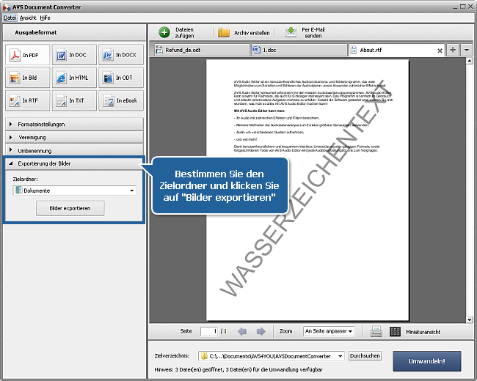The height and width of the screenshot is (381, 477).
Task: Click the Umwandeln! button
Action: coord(427,361)
